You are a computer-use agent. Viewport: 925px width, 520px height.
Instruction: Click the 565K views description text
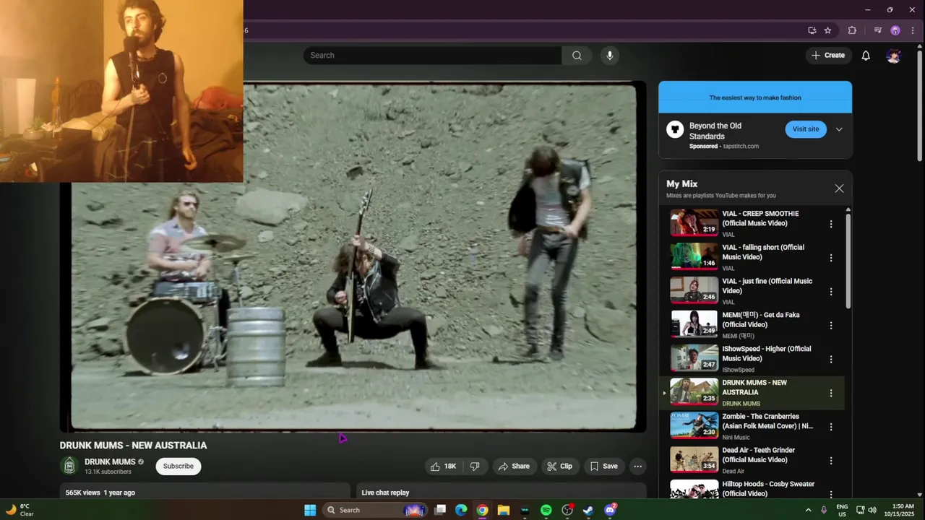click(100, 493)
